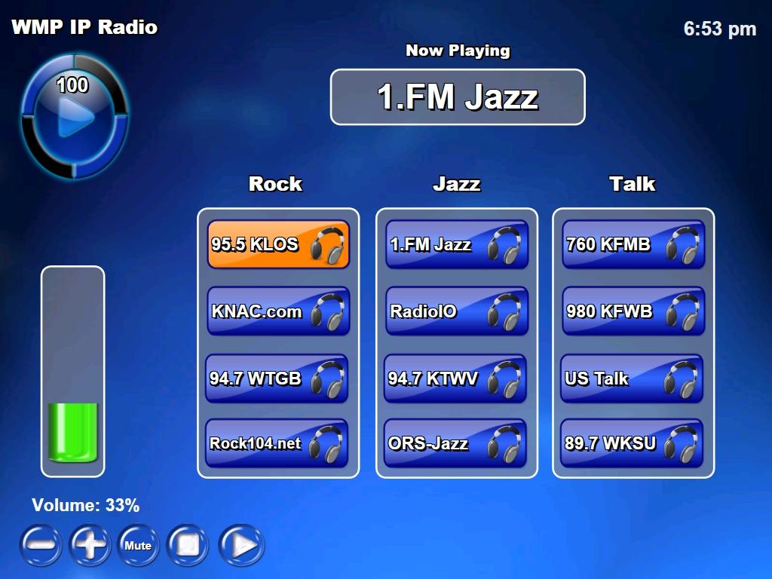Click the WMP IP Radio title
Viewport: 772px width, 579px height.
pos(84,27)
